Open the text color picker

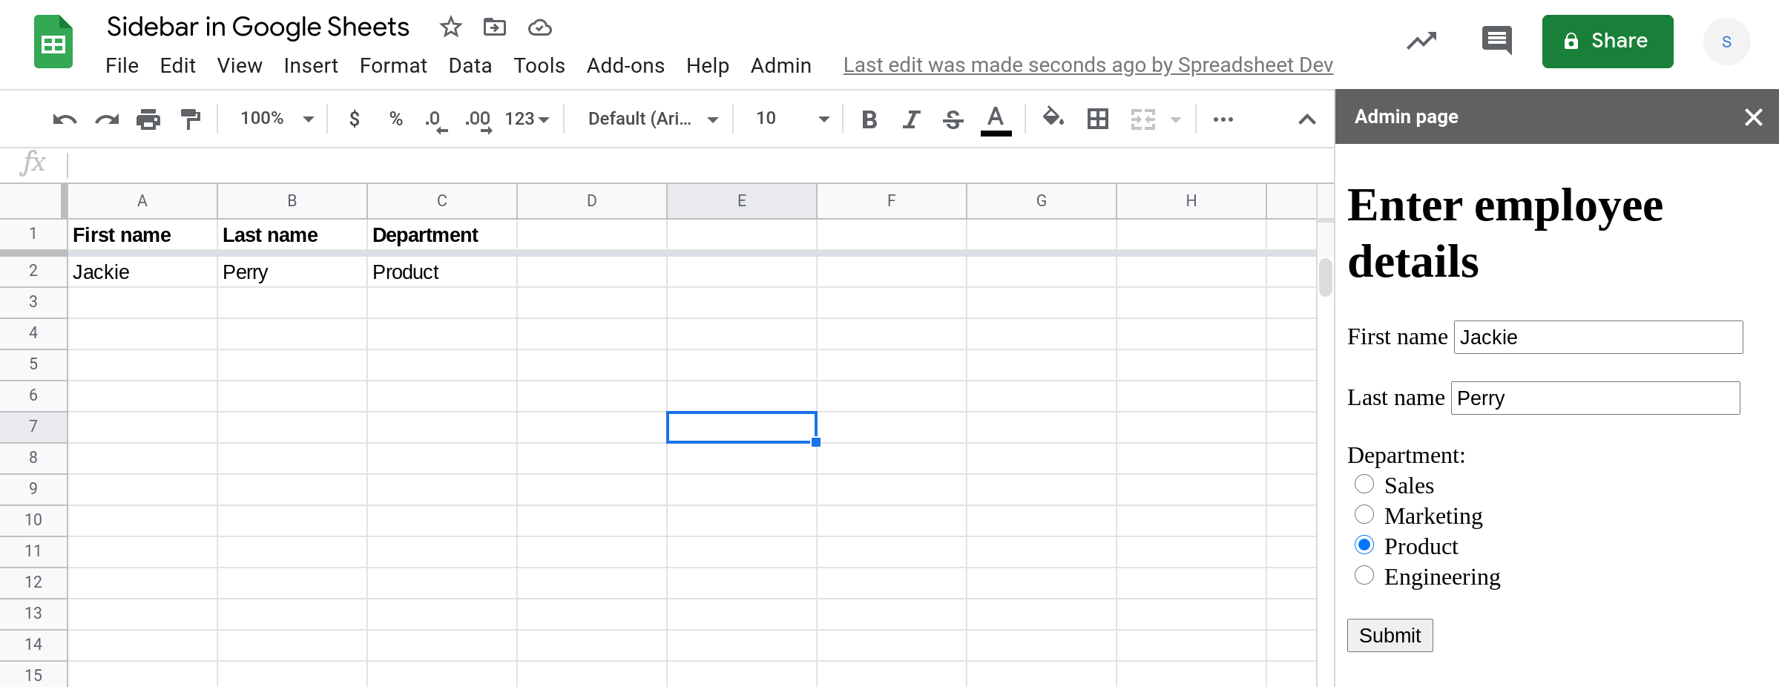pos(996,120)
